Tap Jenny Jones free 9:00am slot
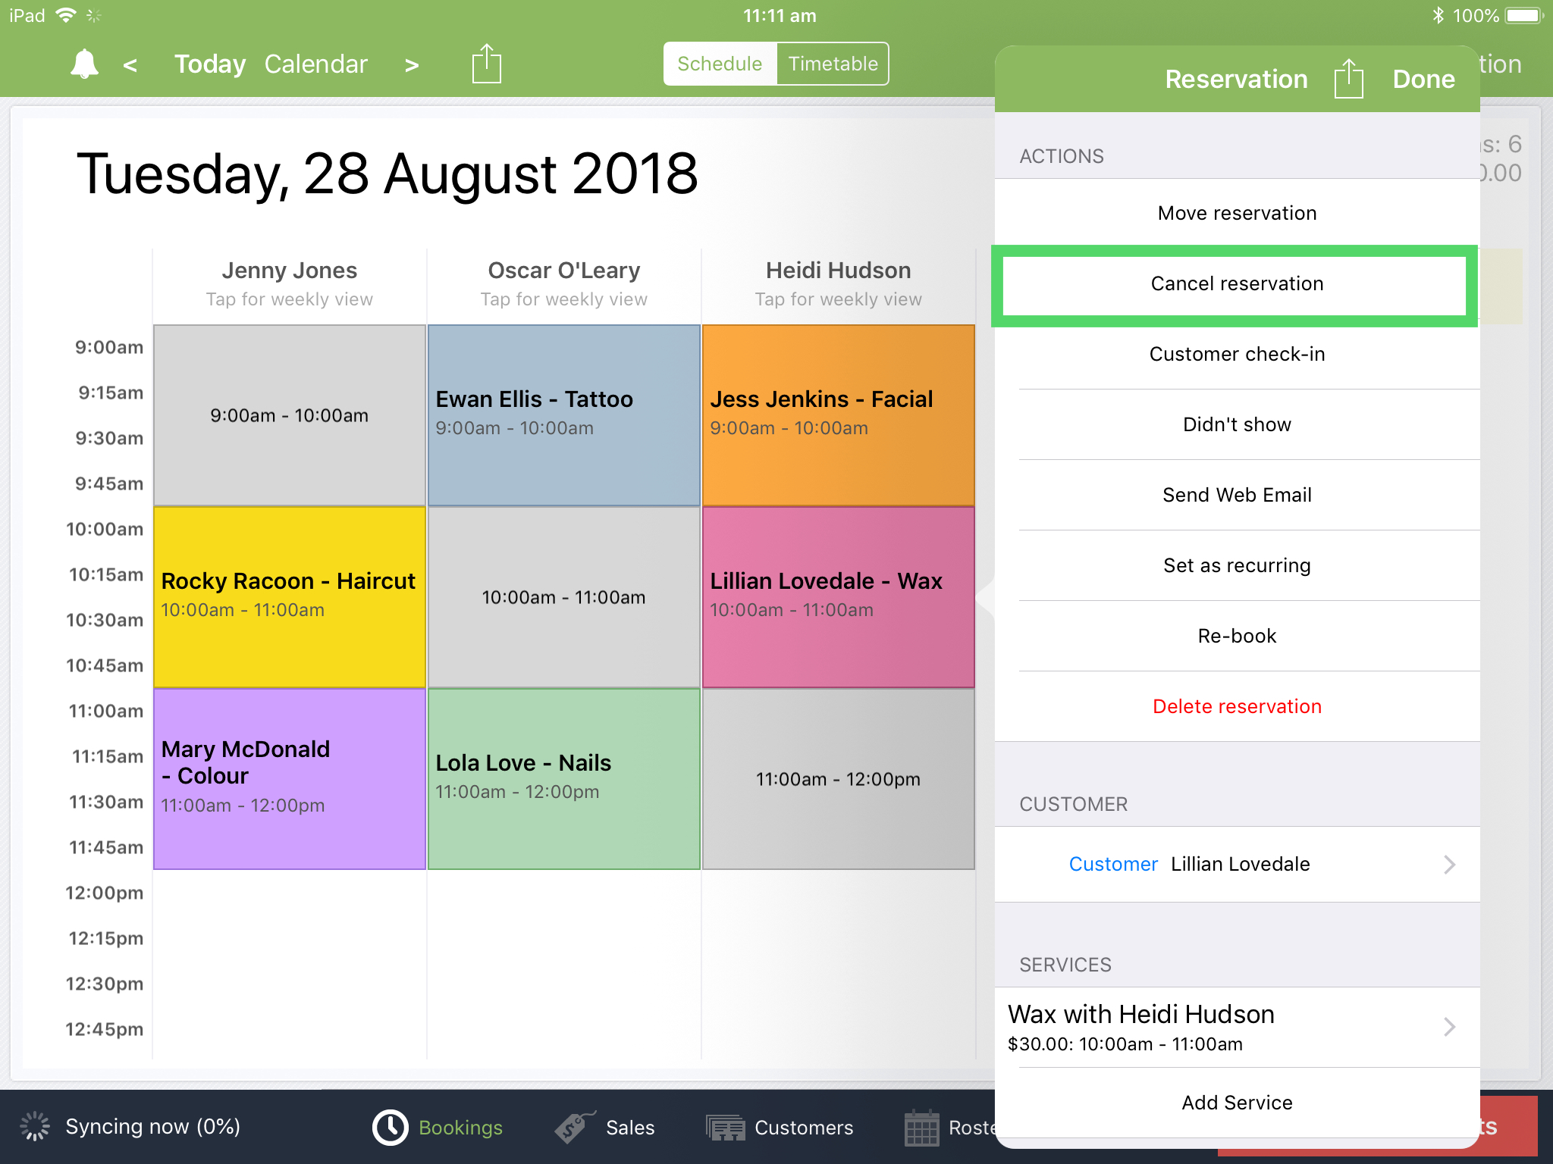Image resolution: width=1553 pixels, height=1164 pixels. pos(289,415)
